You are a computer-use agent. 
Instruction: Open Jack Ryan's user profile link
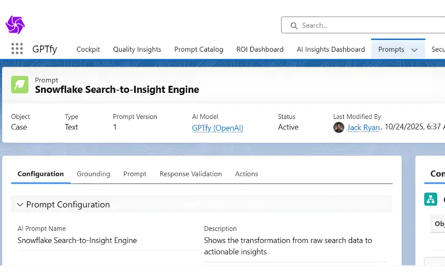coord(363,128)
